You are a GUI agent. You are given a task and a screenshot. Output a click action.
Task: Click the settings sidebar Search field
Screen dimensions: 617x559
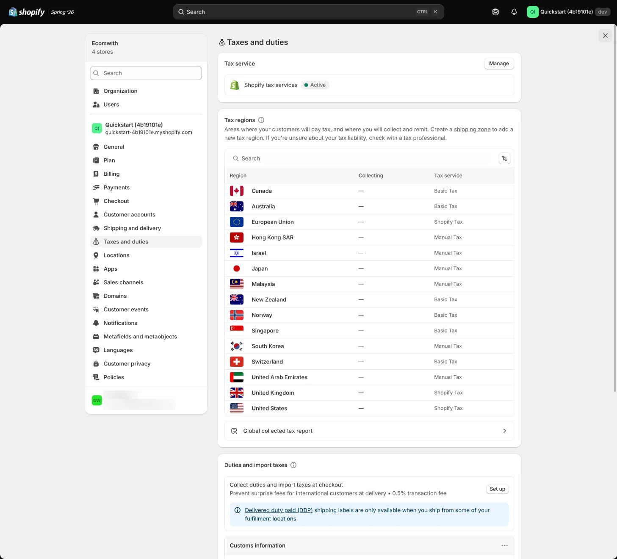[x=146, y=73]
